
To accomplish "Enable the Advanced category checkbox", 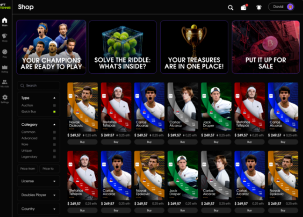I will click(54, 138).
